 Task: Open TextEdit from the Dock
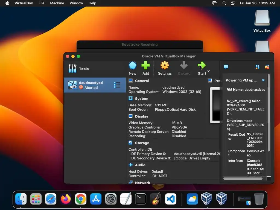coord(126,199)
